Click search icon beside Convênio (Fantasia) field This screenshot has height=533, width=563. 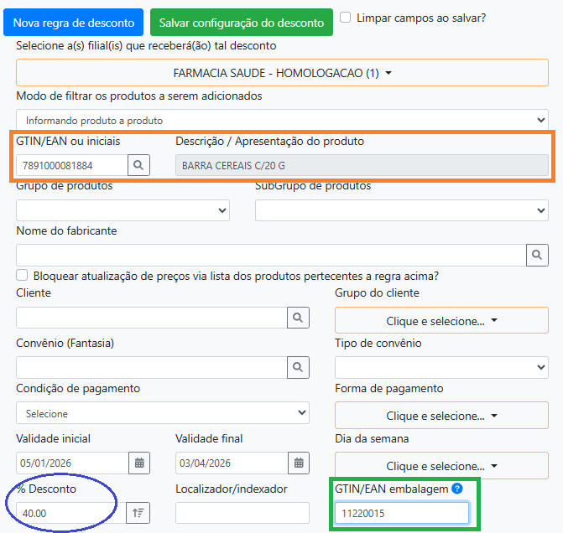coord(298,366)
